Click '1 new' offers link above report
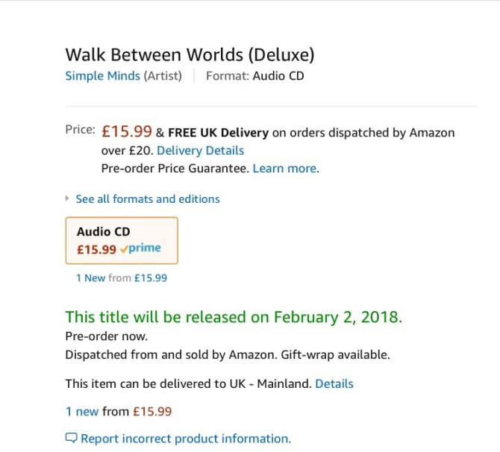The height and width of the screenshot is (452, 500). point(82,411)
